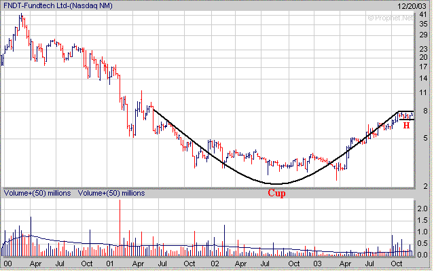Viewport: 434px width, 271px height.
Task: Click the 17 price axis label
Action: (x=423, y=67)
